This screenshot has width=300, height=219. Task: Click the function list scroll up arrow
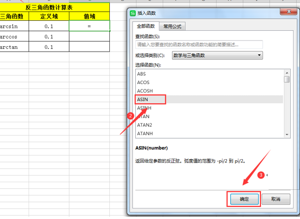pyautogui.click(x=287, y=73)
